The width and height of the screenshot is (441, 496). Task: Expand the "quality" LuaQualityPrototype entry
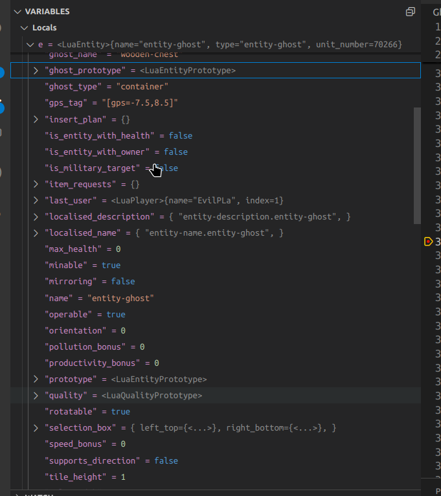coord(36,396)
